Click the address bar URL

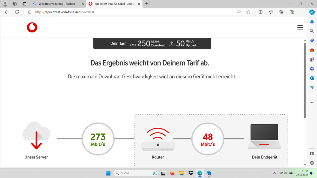64,12
